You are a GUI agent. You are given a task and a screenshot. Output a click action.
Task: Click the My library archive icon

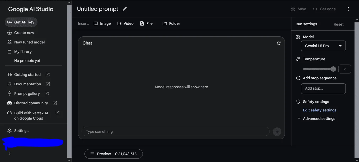coord(10,52)
